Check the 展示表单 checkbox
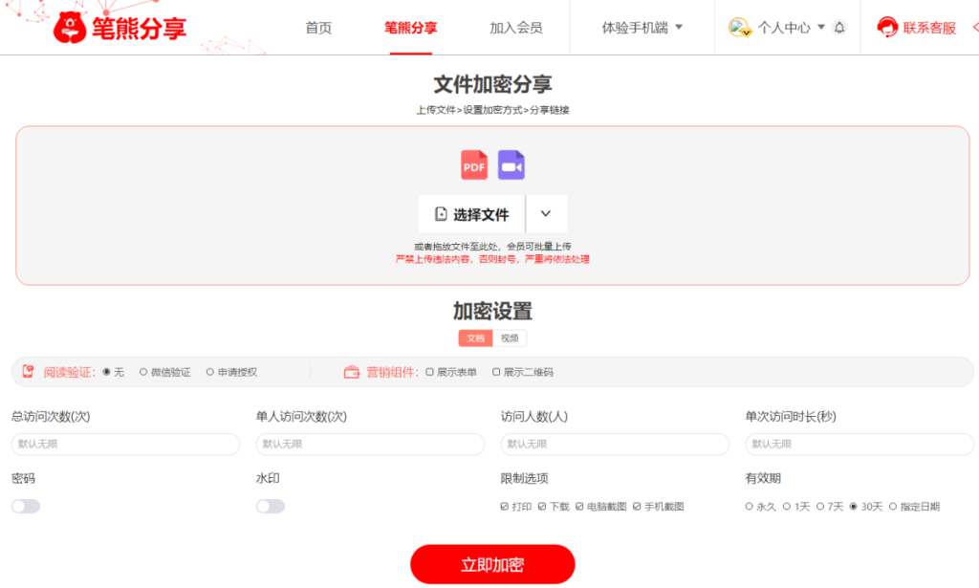Screen dimensions: 979x588 click(430, 372)
